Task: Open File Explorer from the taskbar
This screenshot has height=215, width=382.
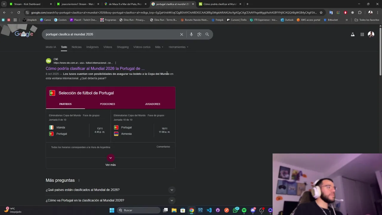Action: (174, 210)
